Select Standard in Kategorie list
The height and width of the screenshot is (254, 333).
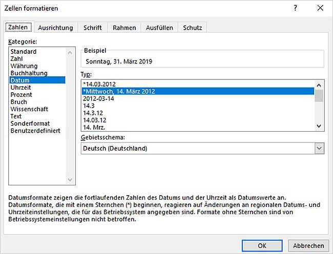pos(37,52)
